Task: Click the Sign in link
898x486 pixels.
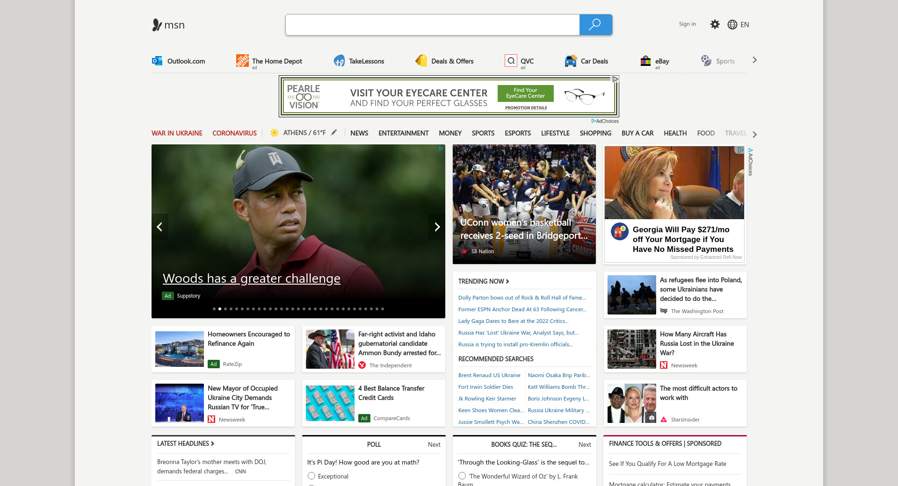Action: pyautogui.click(x=687, y=24)
